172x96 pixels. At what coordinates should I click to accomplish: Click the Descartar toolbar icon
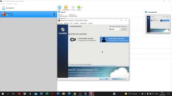pyautogui.click(x=73, y=7)
